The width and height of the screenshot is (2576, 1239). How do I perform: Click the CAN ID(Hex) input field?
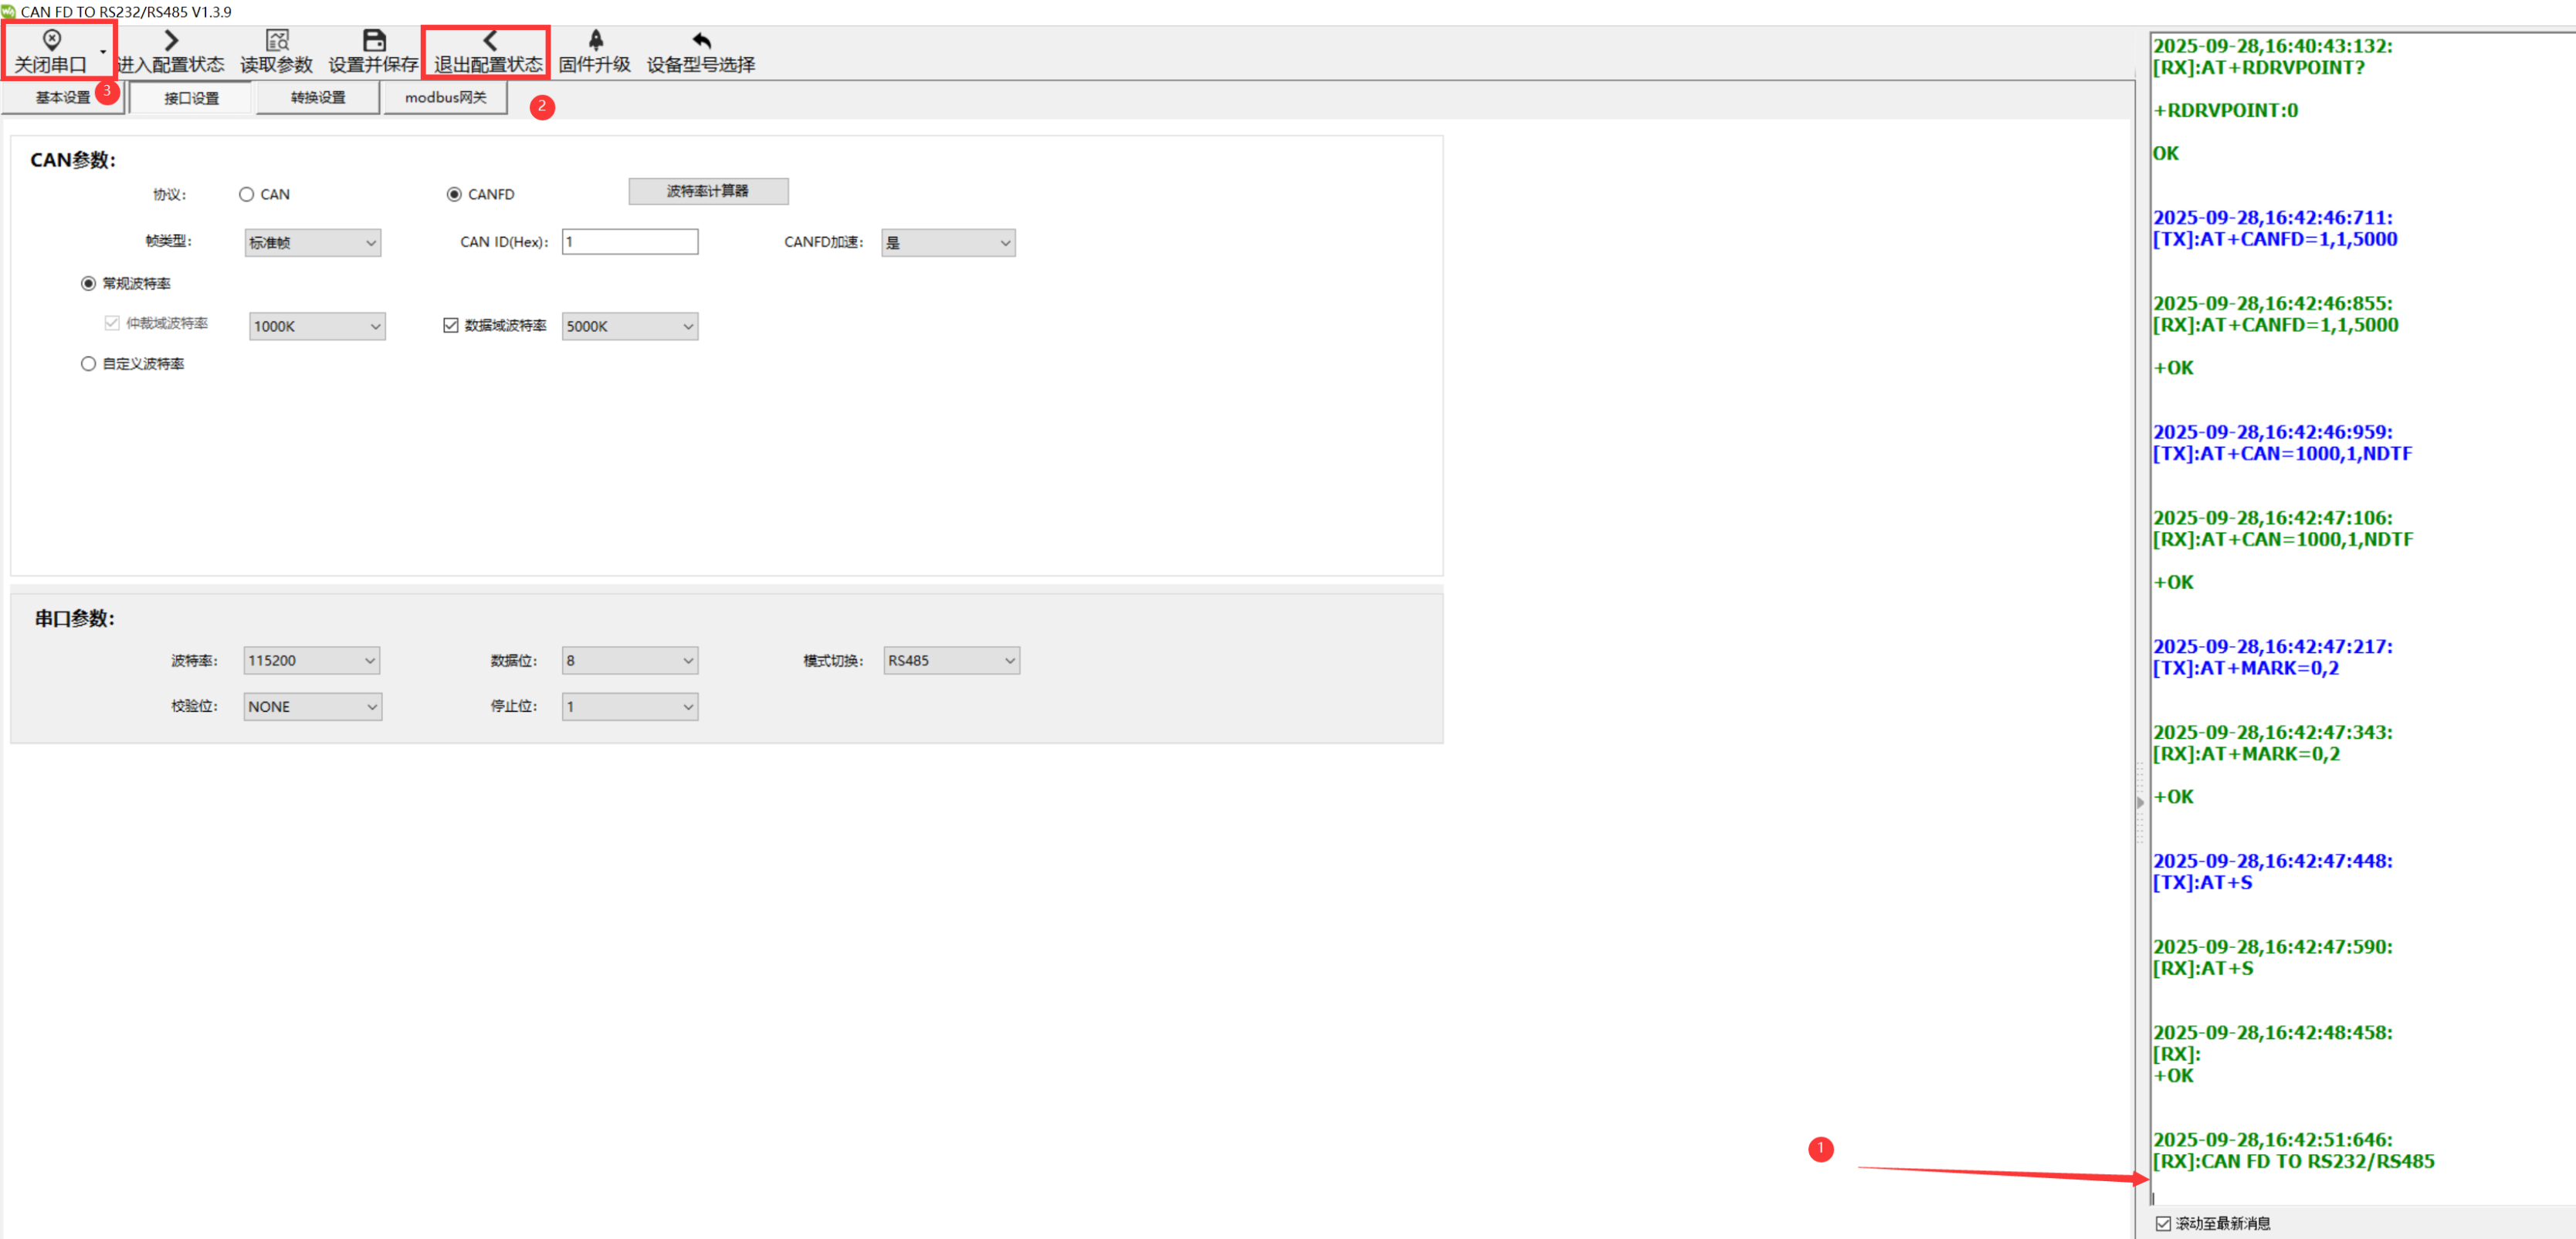(630, 242)
